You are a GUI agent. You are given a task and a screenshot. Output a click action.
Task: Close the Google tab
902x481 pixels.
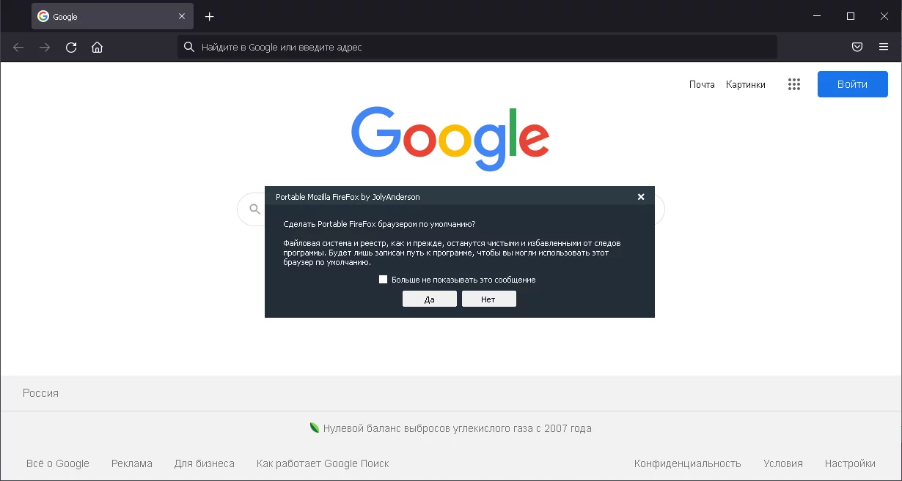(182, 16)
